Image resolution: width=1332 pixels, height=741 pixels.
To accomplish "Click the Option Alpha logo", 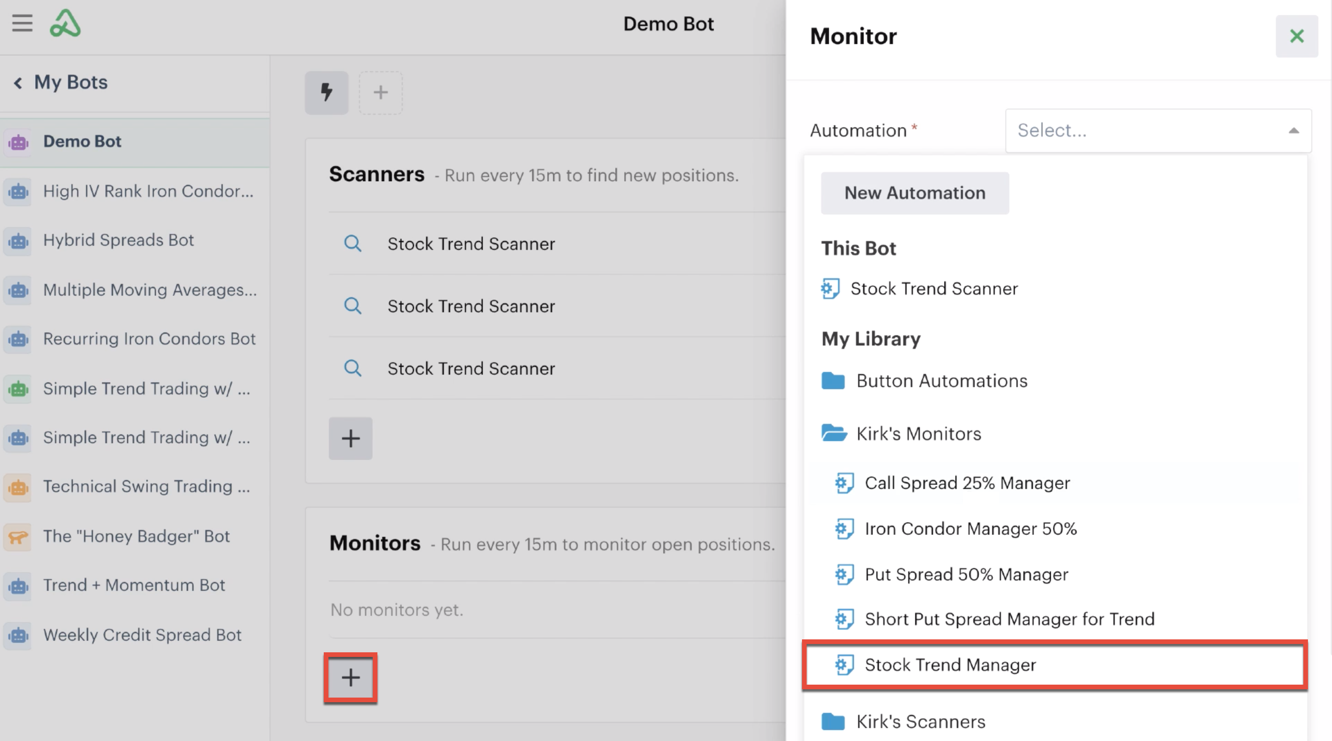I will click(x=65, y=23).
